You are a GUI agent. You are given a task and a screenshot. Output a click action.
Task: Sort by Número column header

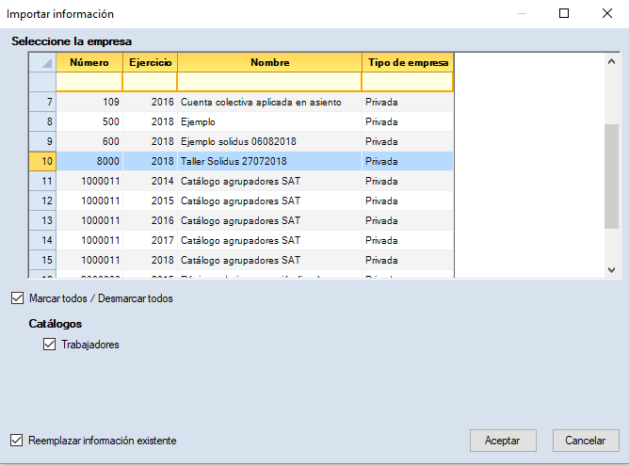point(89,62)
